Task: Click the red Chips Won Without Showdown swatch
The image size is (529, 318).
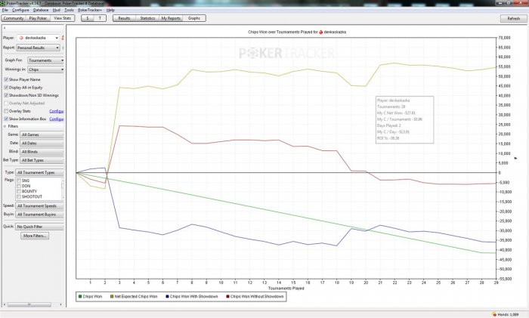Action: pos(227,297)
